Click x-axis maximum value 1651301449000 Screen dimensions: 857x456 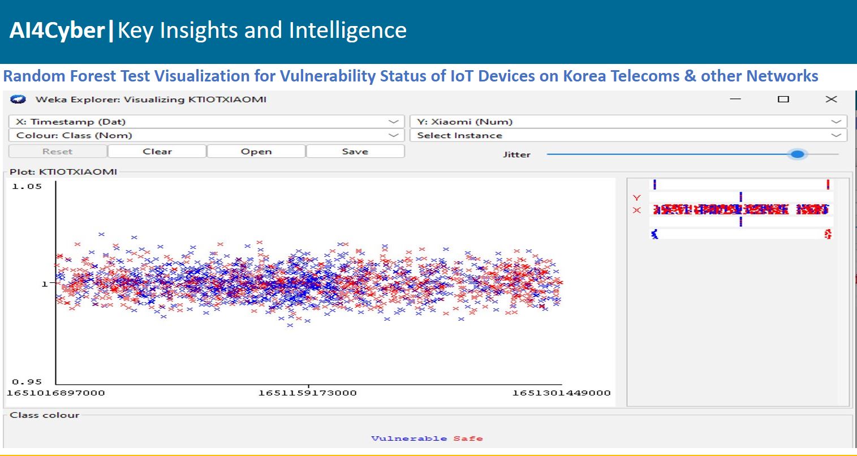[x=562, y=393]
